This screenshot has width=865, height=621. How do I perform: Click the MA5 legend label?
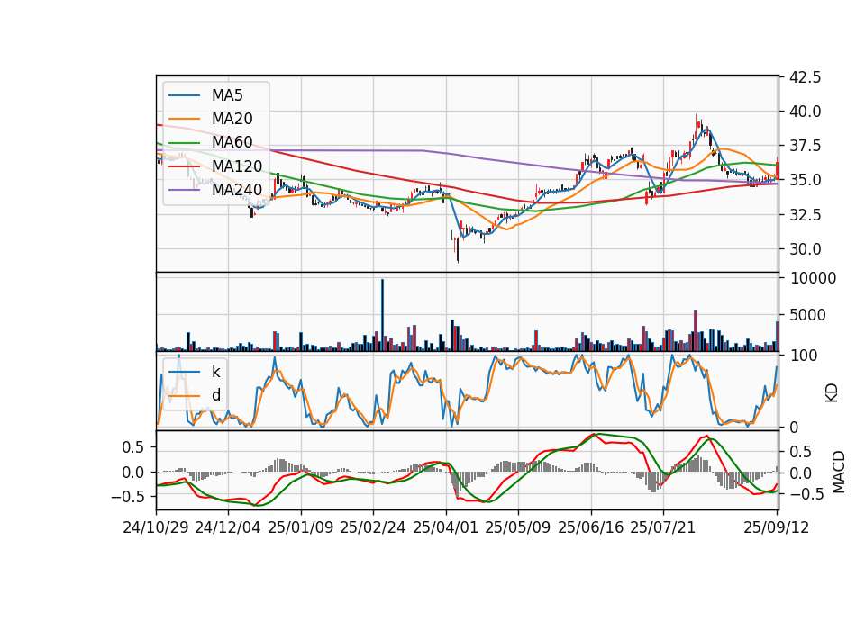pyautogui.click(x=227, y=95)
